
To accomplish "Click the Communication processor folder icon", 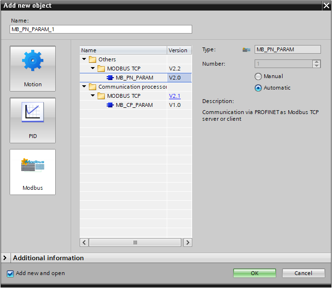I will 92,87.
